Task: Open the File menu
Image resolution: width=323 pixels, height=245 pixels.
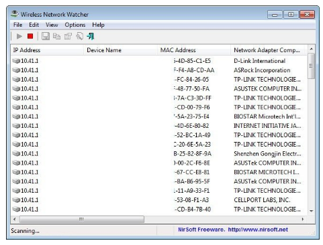Action: [x=17, y=25]
